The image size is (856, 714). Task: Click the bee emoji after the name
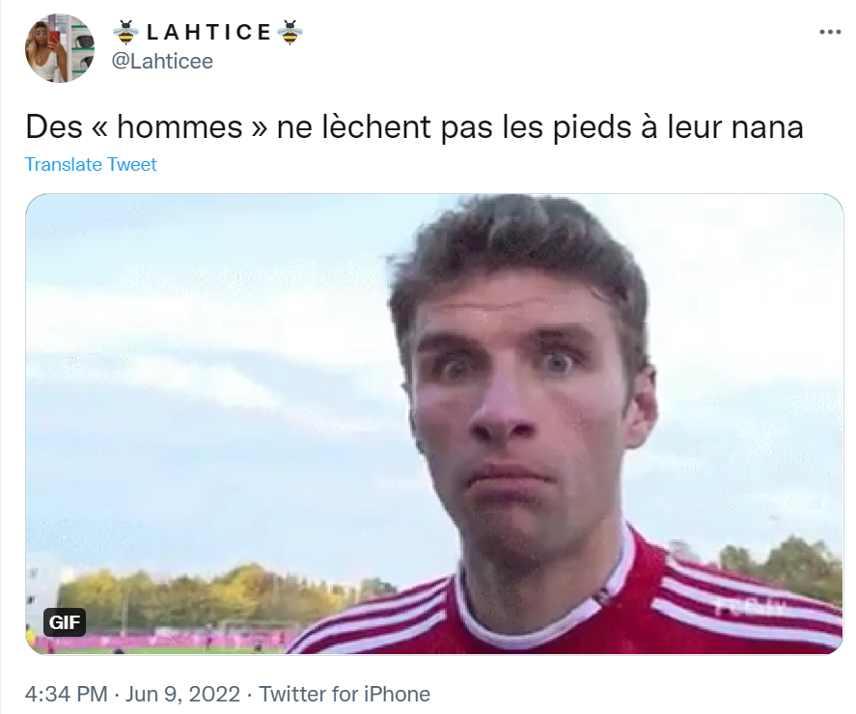290,32
